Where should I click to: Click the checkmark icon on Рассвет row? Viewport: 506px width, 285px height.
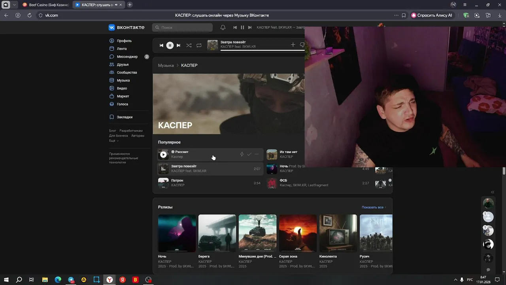tap(249, 154)
